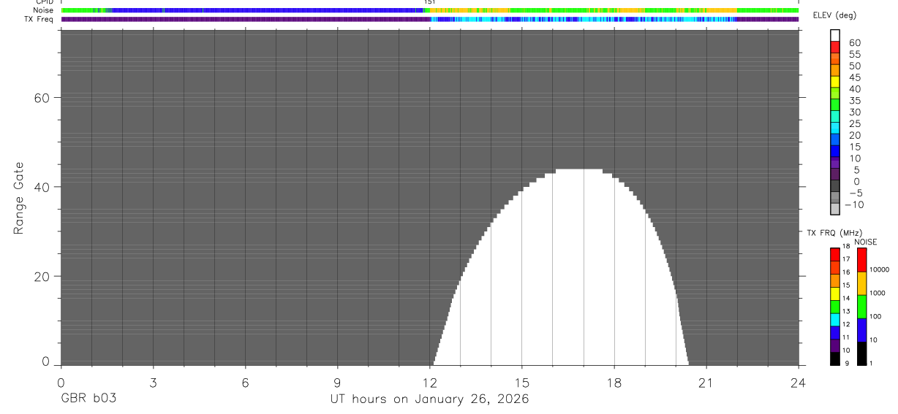Click the 'GBR b03' radar beam label
This screenshot has width=898, height=414.
click(88, 399)
